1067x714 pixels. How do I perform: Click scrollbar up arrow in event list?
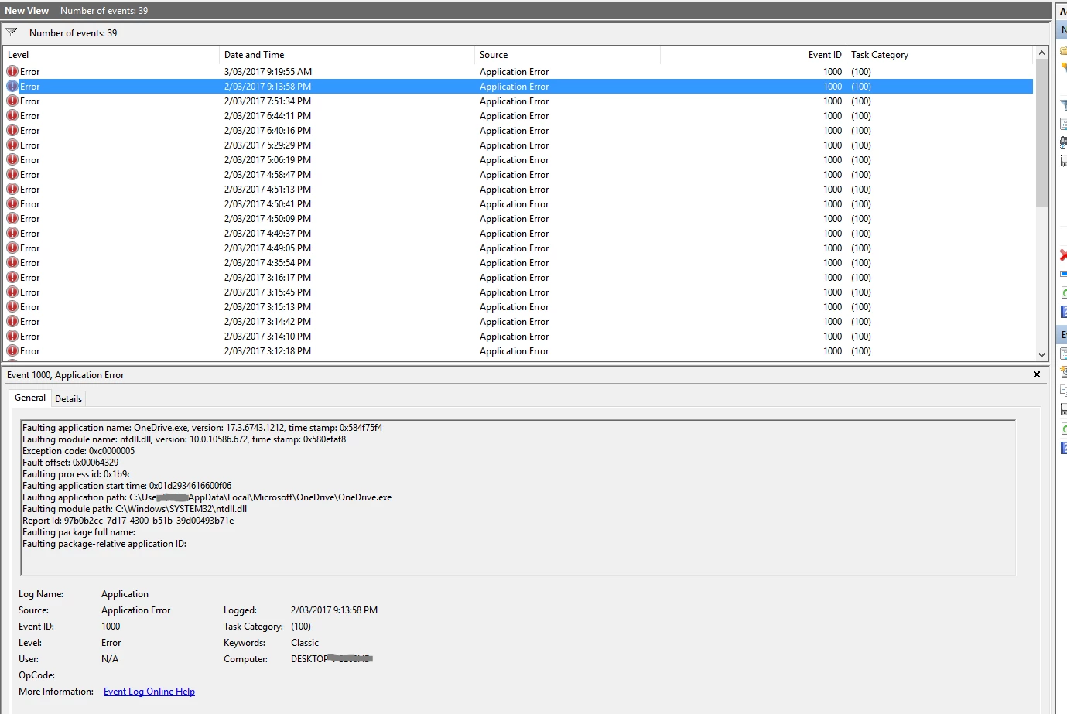point(1041,53)
